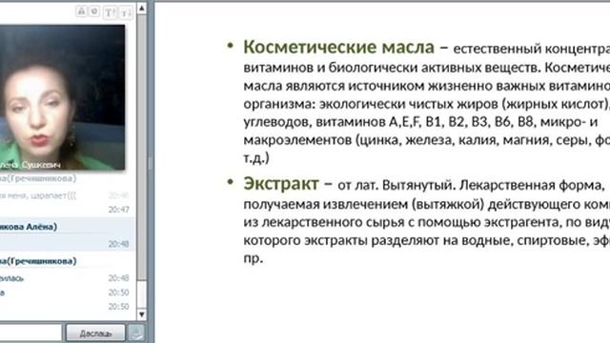Screen dimensions: 610x343
Task: Click the slide heading 'Косметические масла'
Action: pos(338,47)
